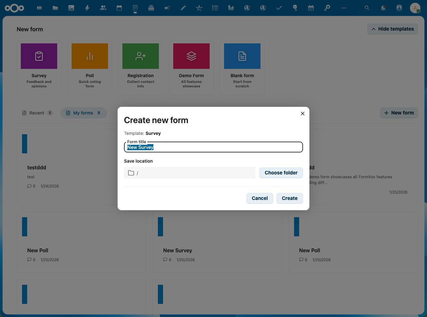
Task: Open the Activity lightning bolt icon
Action: tap(87, 8)
